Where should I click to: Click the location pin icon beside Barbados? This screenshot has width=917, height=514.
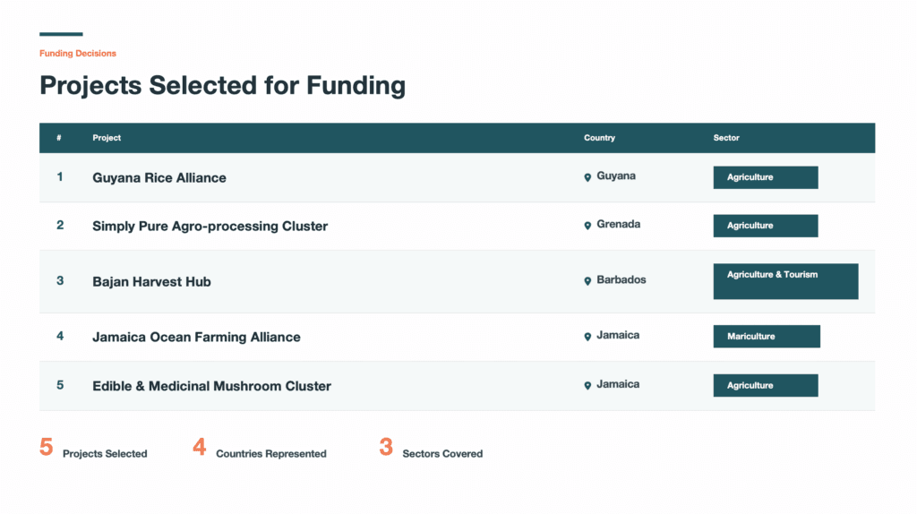pyautogui.click(x=587, y=281)
